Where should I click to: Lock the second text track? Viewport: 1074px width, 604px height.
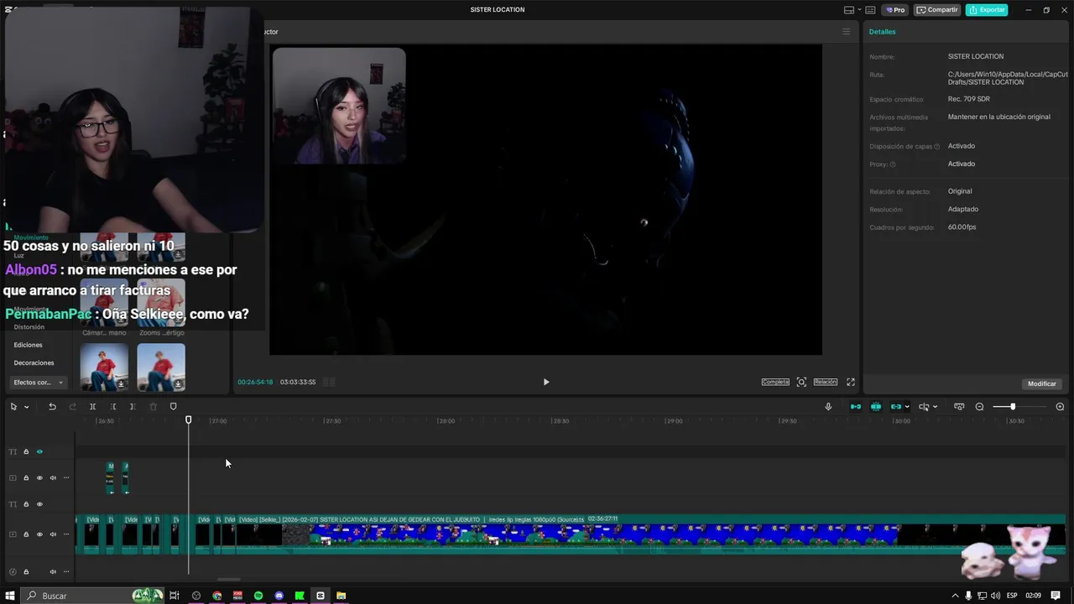(26, 504)
